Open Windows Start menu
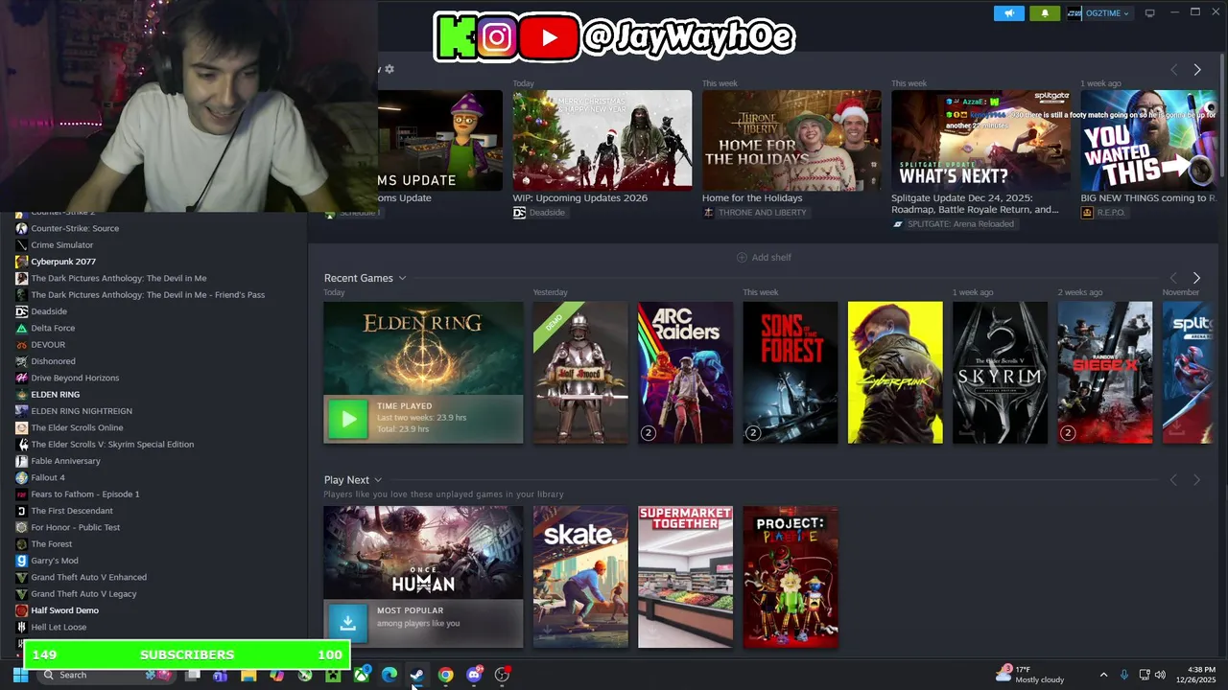The image size is (1228, 690). [20, 675]
